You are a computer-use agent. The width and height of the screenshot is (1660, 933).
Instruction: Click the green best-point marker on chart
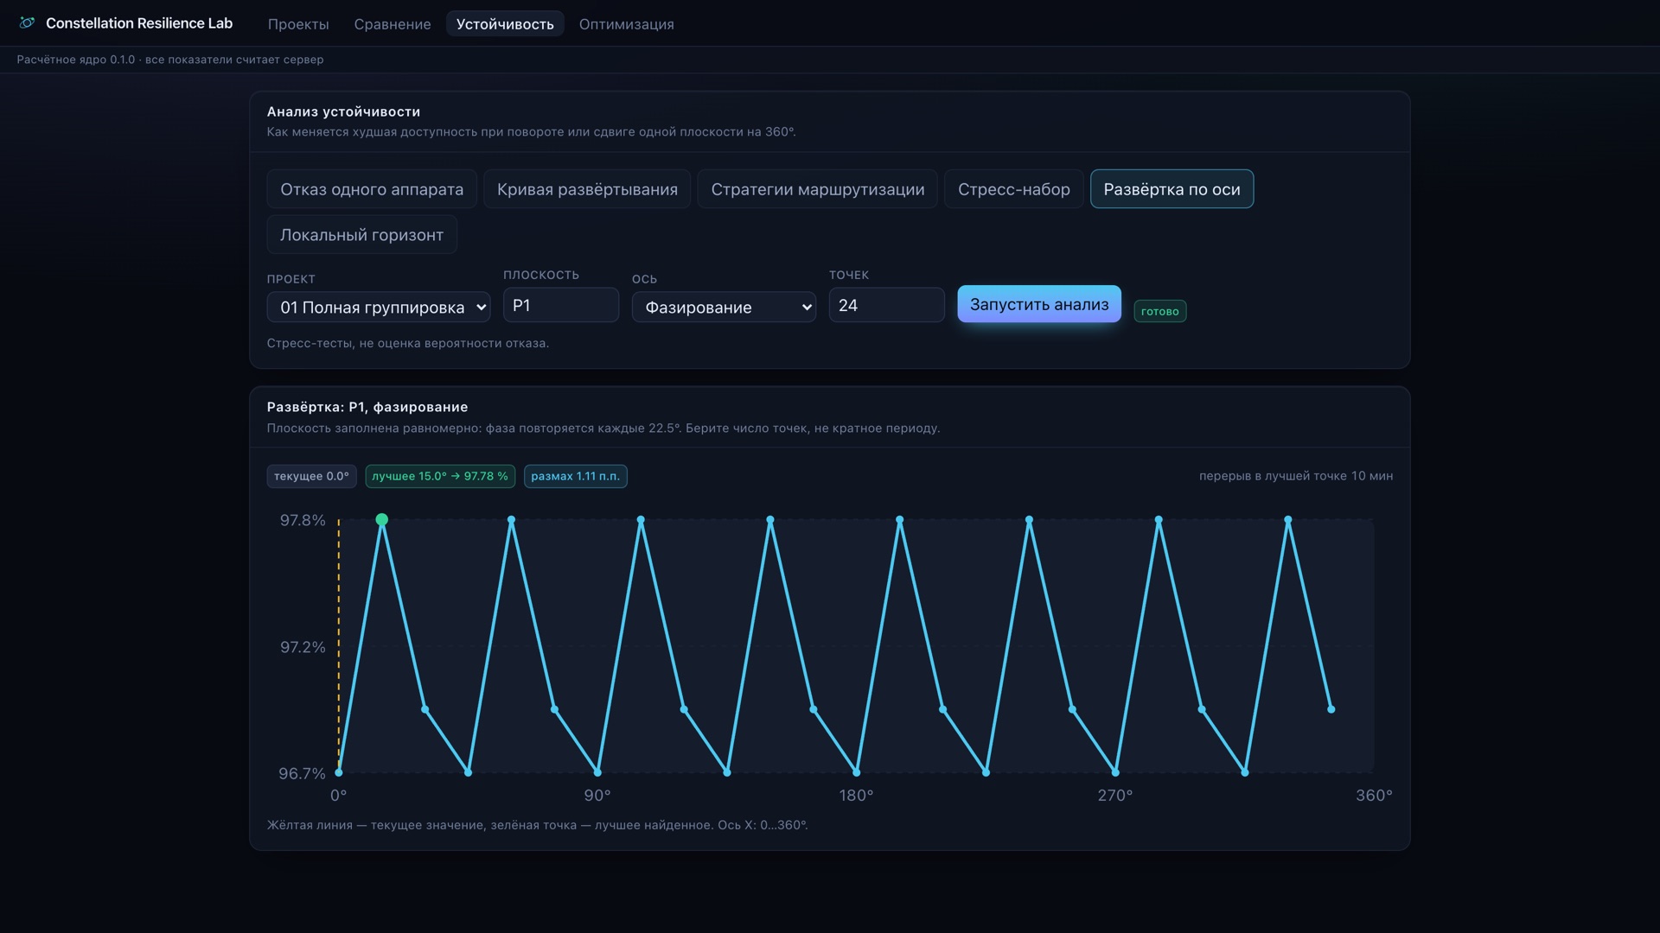click(x=381, y=520)
